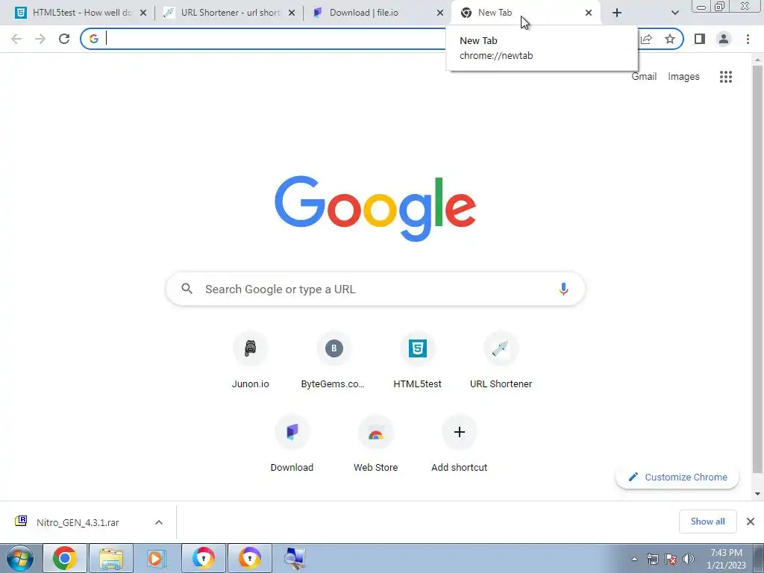Open the Download shortcut tile
This screenshot has height=573, width=764.
[x=292, y=444]
